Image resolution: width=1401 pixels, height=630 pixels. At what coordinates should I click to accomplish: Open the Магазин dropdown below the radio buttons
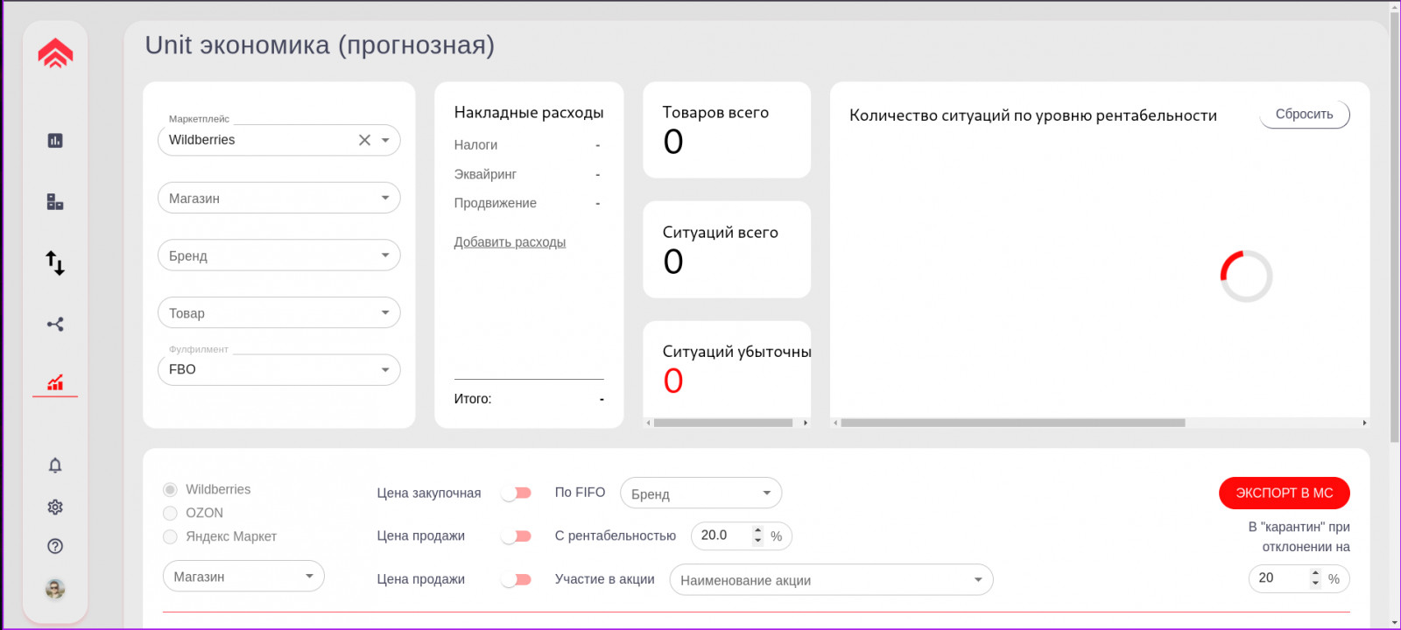[x=243, y=577]
